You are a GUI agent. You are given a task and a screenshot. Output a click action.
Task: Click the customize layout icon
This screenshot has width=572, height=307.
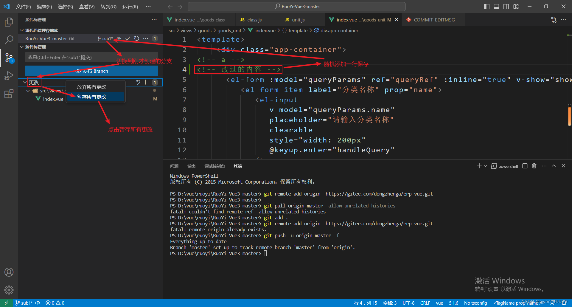[516, 7]
